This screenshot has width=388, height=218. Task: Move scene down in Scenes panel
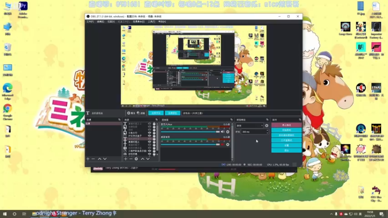point(105,159)
